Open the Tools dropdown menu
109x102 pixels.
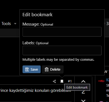[x=9, y=24]
